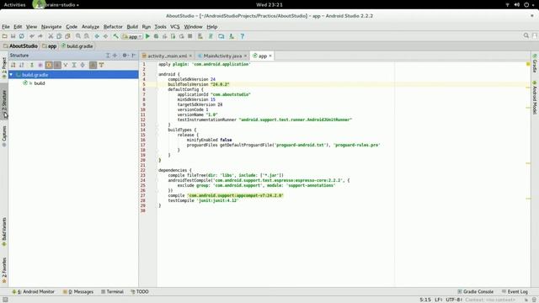Open the TODO tool window
The width and height of the screenshot is (539, 303).
[140, 292]
